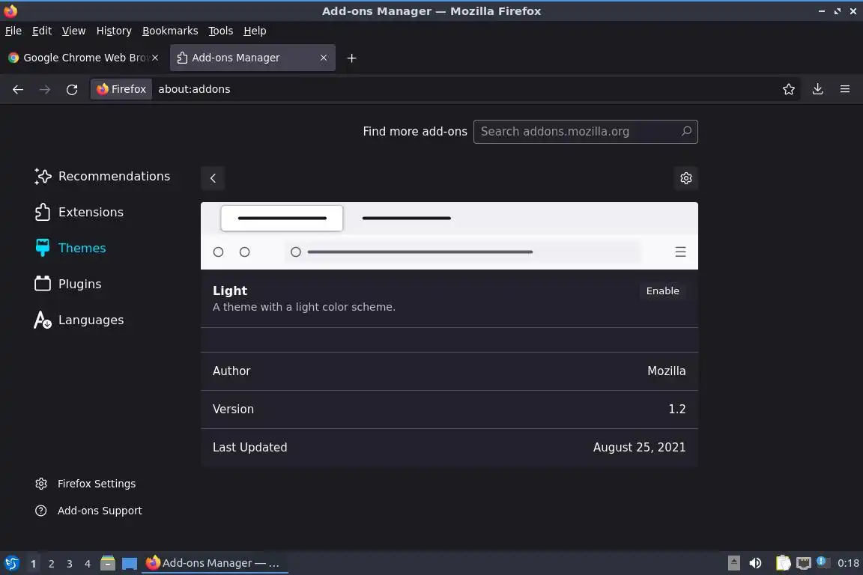The height and width of the screenshot is (575, 863).
Task: Open the Firefox hamburger application menu
Action: [x=845, y=89]
